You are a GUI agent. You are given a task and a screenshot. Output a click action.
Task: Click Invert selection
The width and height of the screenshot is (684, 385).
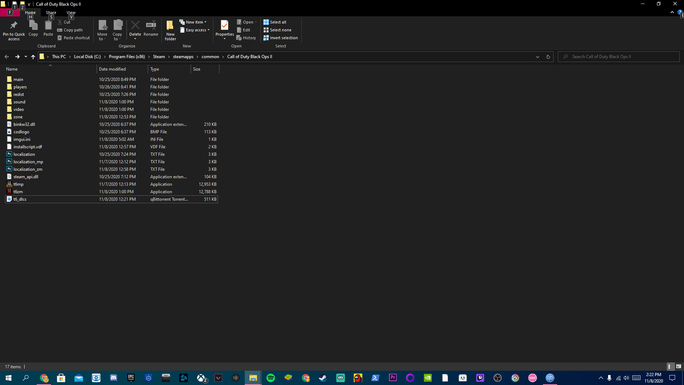point(280,38)
